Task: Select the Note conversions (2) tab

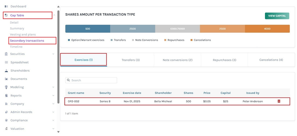Action: coord(177,60)
